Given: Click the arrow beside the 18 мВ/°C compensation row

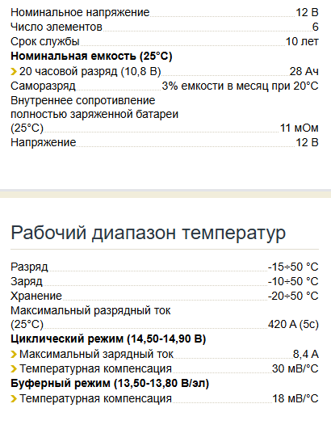Looking at the screenshot, I should 14,398.
